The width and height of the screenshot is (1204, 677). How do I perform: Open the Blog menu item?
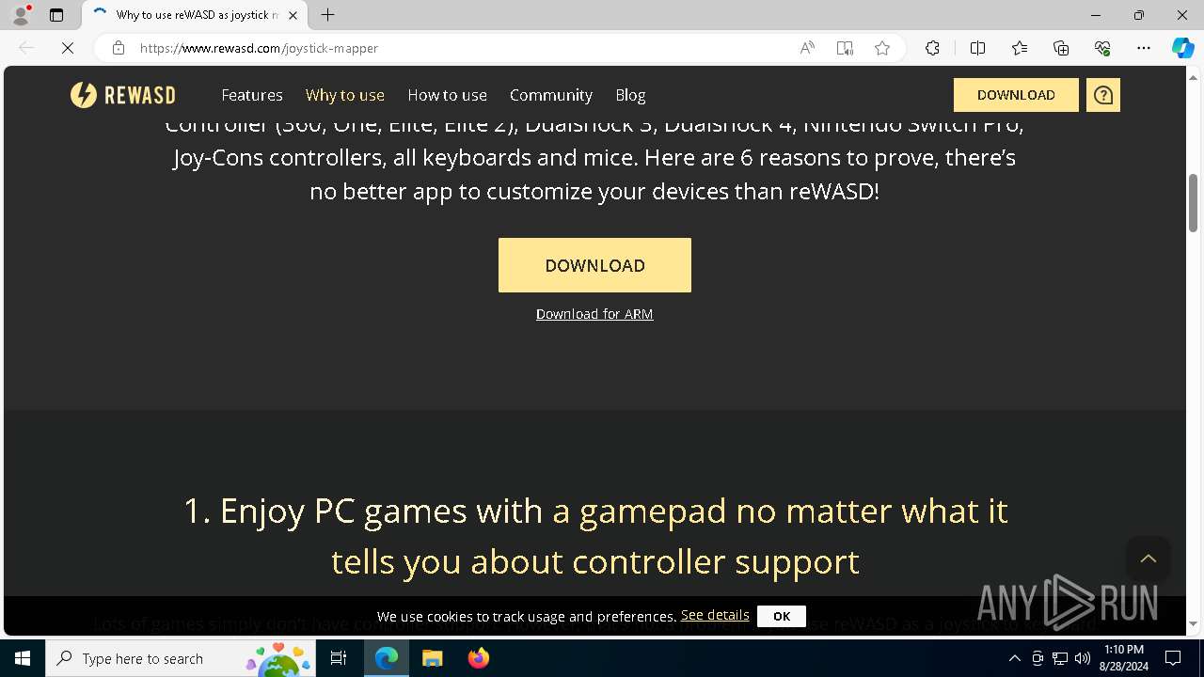coord(630,95)
